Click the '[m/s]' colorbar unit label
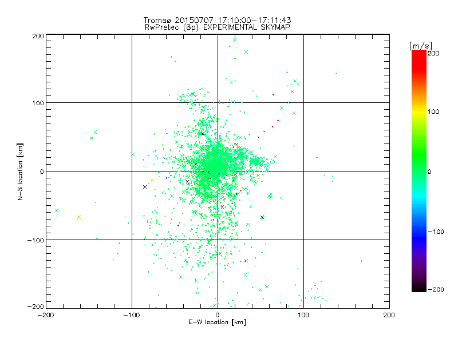Viewport: 458px width, 343px height. click(420, 46)
